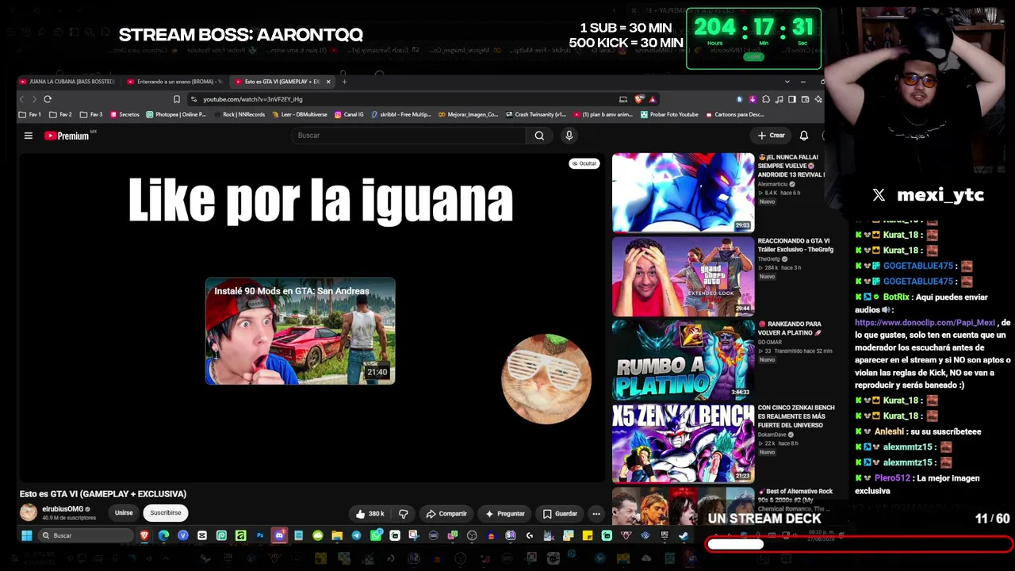Click the Compartir share button
Screen dimensions: 1015x571
tap(446, 514)
